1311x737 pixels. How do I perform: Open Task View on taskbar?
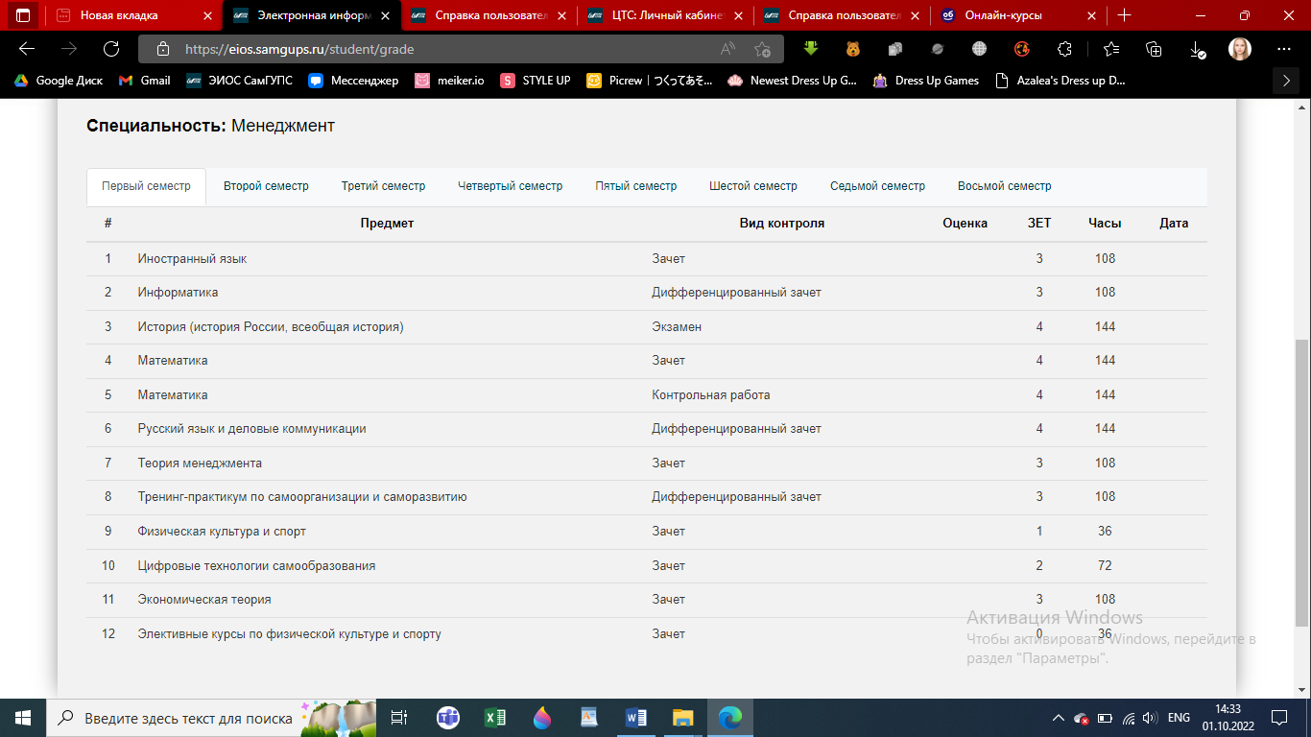[x=400, y=718]
